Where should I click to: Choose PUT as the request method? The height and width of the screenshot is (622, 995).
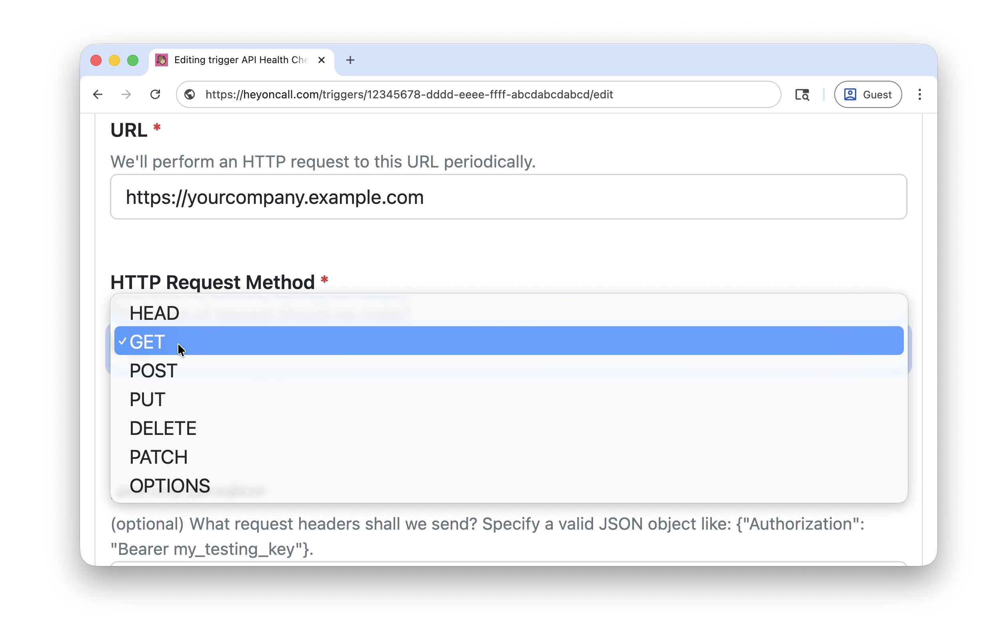point(146,399)
